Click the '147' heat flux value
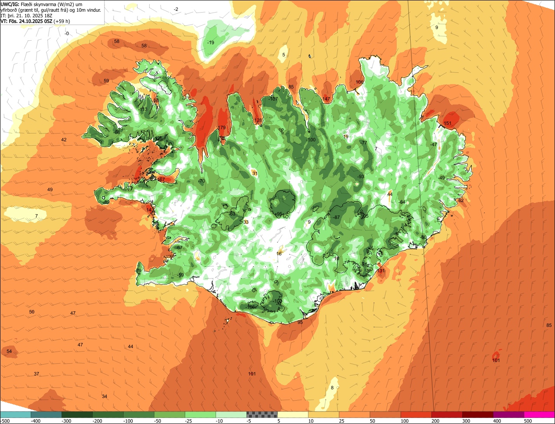This screenshot has height=424, width=555. click(x=326, y=99)
